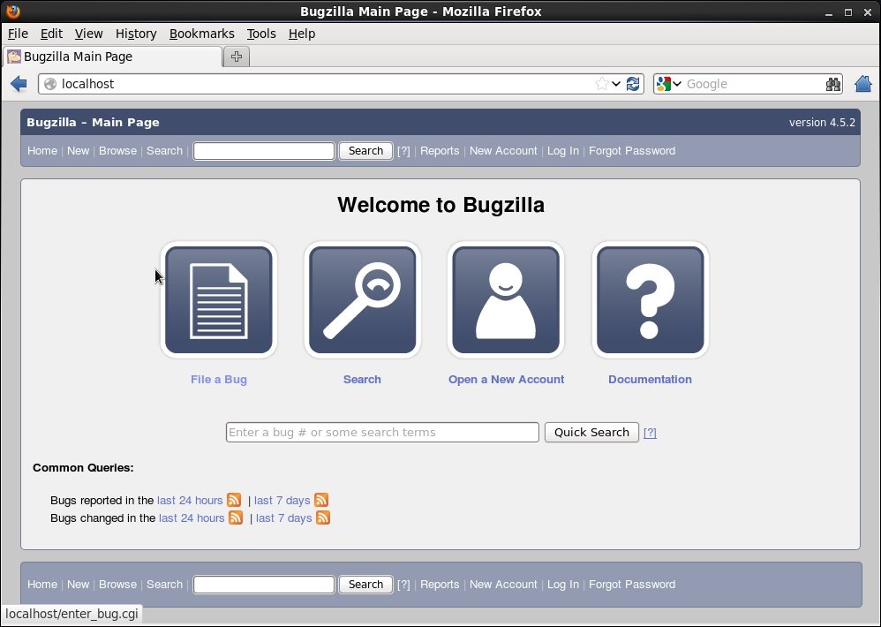The width and height of the screenshot is (881, 627).
Task: Open the RSS feed for bugs changed in last 7 days
Action: pyautogui.click(x=323, y=518)
